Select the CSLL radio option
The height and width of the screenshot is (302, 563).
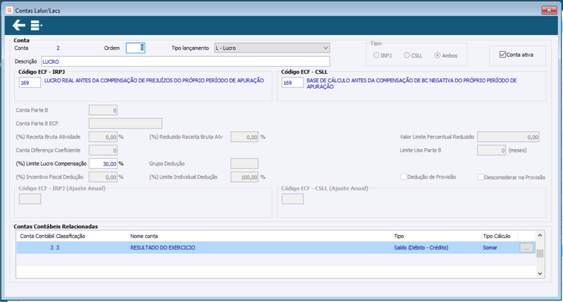coord(407,55)
